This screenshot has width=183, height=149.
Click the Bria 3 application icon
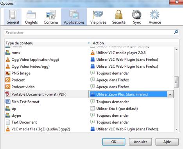(92, 109)
